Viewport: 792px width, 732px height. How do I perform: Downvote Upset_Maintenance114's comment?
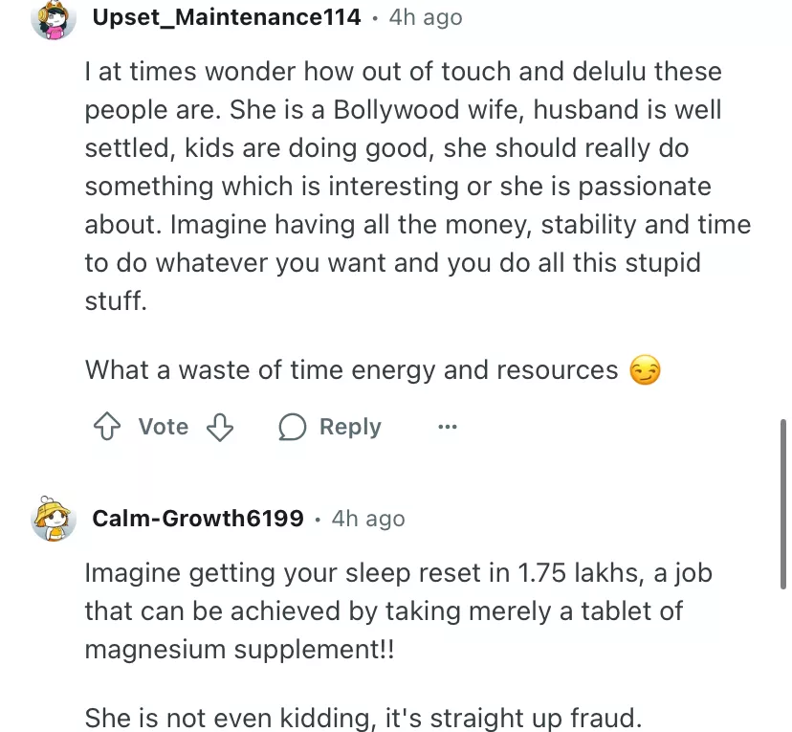[220, 427]
